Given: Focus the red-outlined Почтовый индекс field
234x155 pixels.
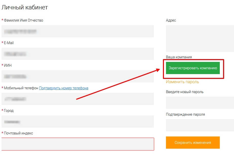Looking at the screenshot, I should pos(77,144).
